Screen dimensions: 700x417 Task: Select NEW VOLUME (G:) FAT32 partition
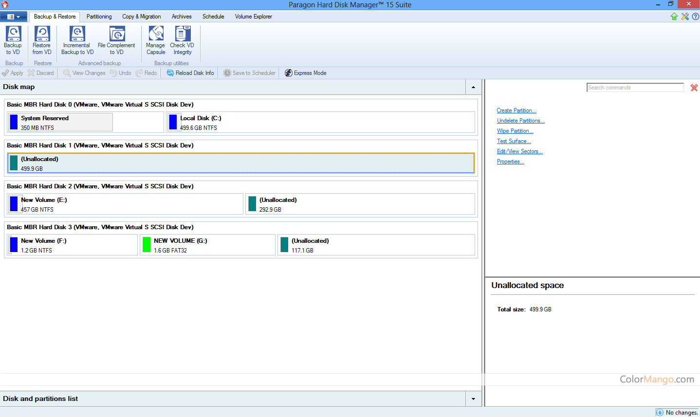click(x=207, y=245)
